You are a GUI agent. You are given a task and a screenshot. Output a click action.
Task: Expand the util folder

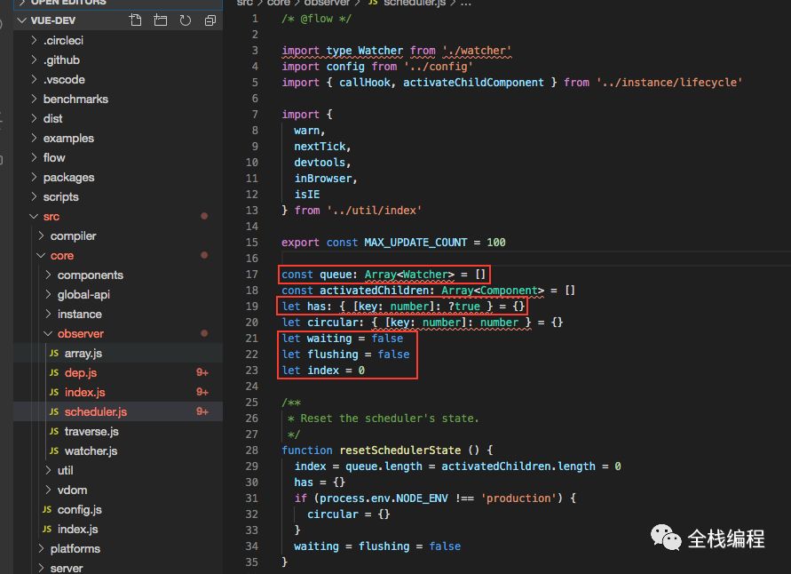(x=48, y=470)
